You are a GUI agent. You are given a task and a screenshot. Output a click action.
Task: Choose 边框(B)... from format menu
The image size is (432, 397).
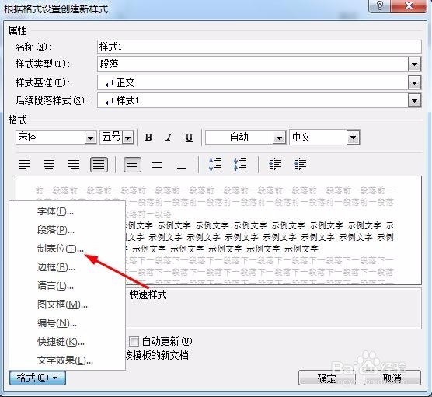pos(68,267)
